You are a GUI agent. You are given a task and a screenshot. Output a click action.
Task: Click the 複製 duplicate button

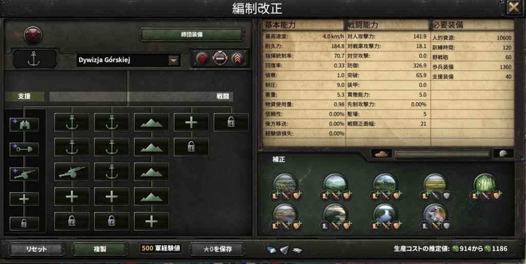(x=100, y=249)
